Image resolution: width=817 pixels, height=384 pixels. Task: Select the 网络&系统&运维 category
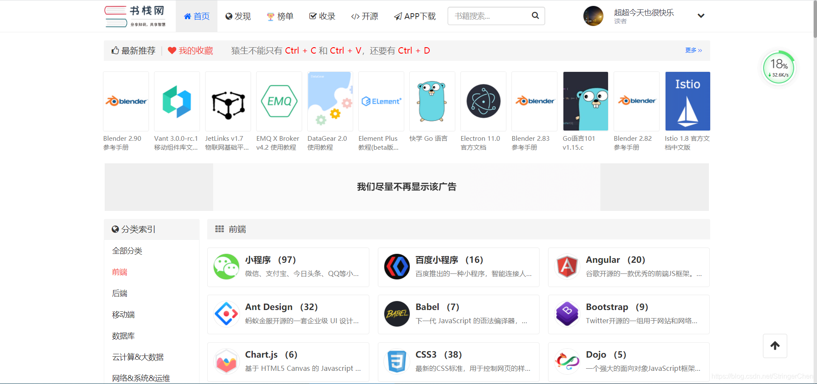[x=141, y=378]
